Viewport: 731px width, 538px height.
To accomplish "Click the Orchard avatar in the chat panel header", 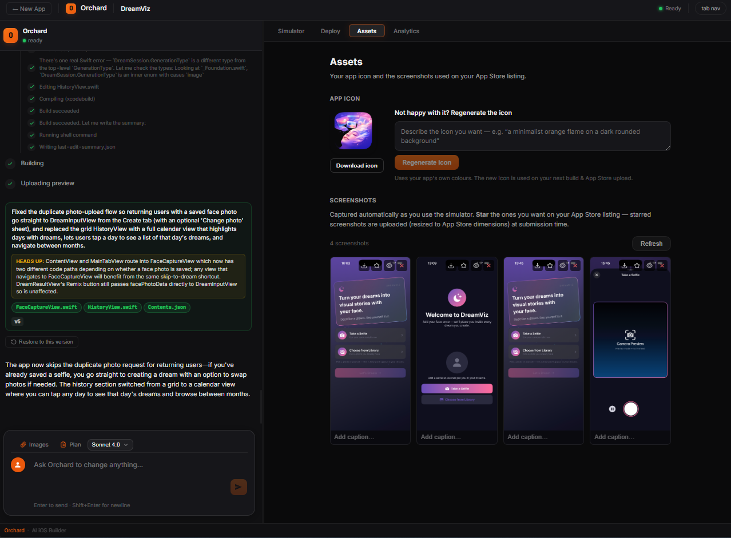I will point(10,35).
